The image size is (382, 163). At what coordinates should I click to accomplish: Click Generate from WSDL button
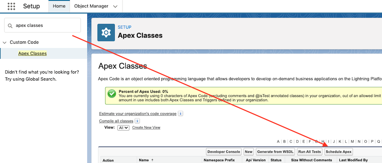pyautogui.click(x=275, y=151)
